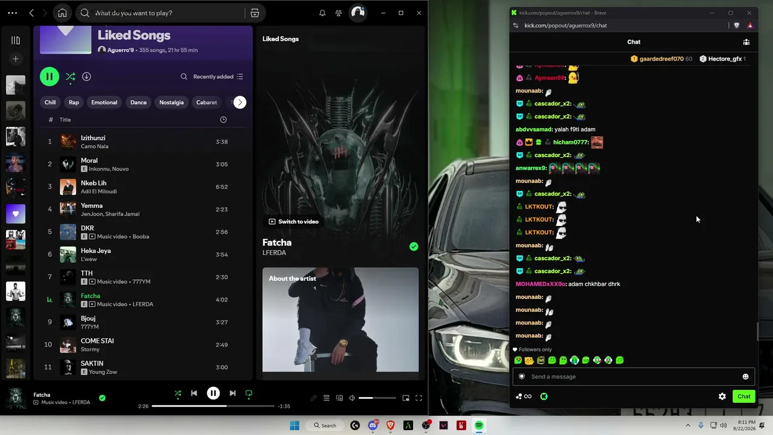Open Spotify profile avatar menu
773x435 pixels.
tap(358, 13)
